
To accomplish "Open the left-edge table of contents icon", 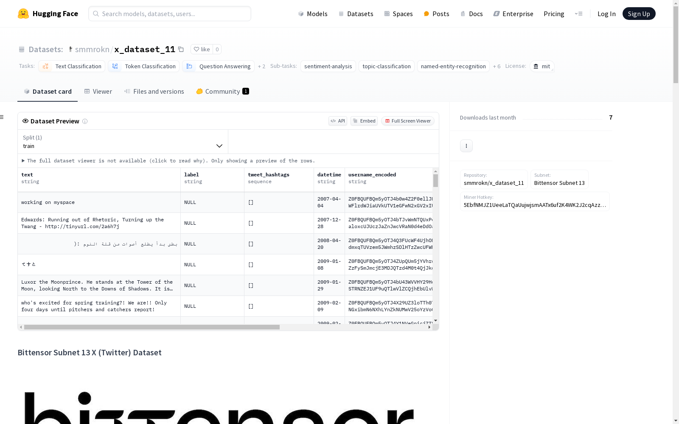I will tap(2, 117).
